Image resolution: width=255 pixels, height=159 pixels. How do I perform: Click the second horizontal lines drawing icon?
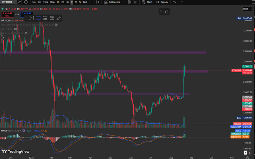click(x=52, y=18)
